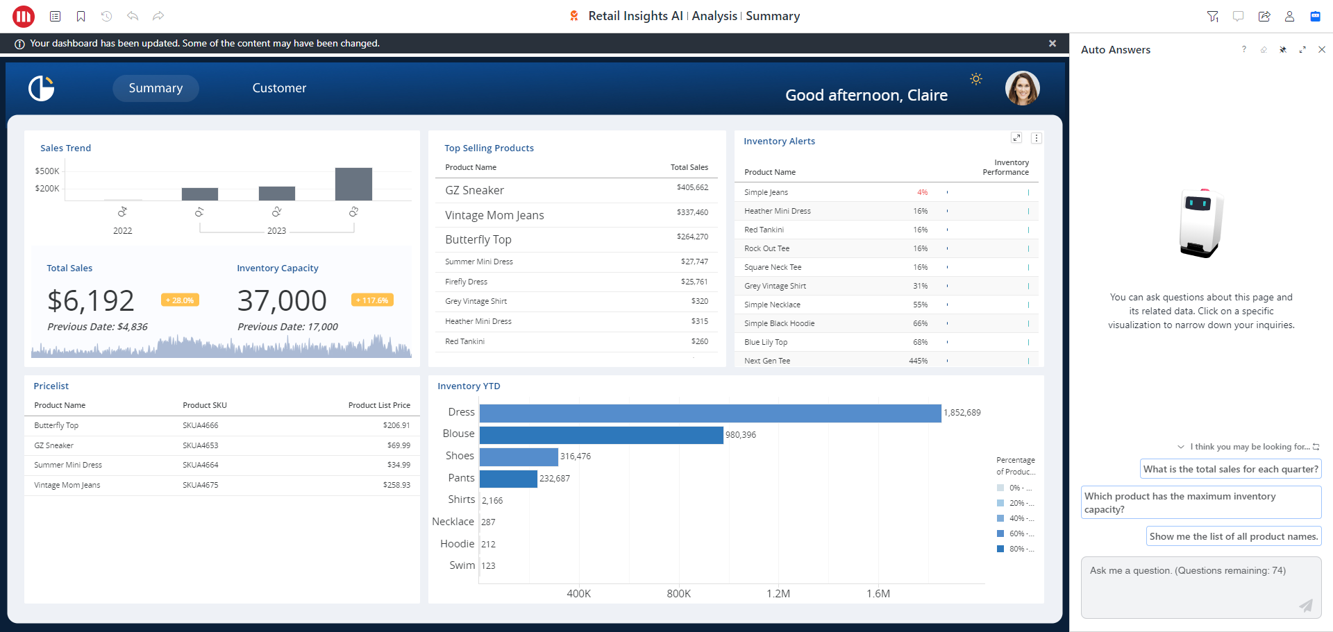
Task: Select the Summary tab
Action: tap(156, 88)
